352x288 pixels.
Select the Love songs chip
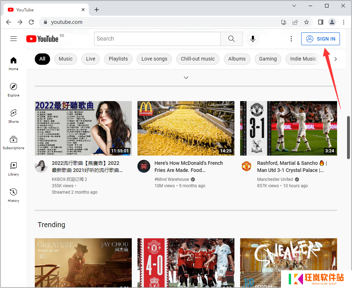tap(154, 59)
